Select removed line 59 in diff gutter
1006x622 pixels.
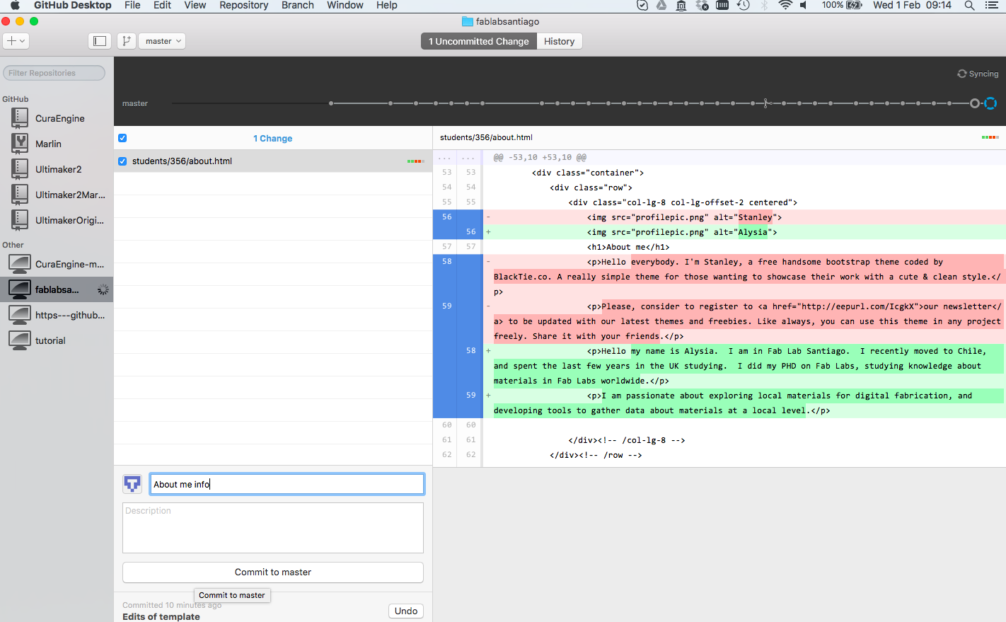446,306
